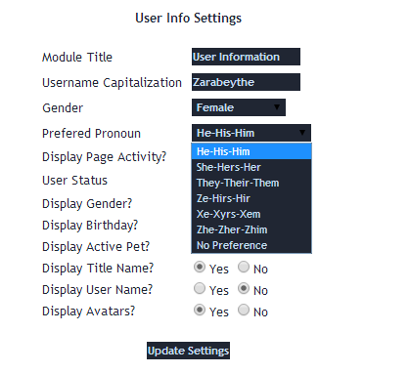This screenshot has width=410, height=374.
Task: Select No for Display User Name
Action: click(244, 289)
